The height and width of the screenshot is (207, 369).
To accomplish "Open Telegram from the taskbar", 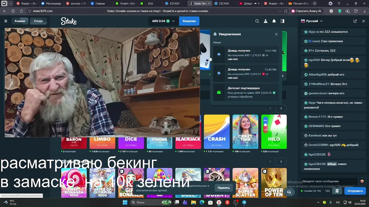I will coord(244,202).
